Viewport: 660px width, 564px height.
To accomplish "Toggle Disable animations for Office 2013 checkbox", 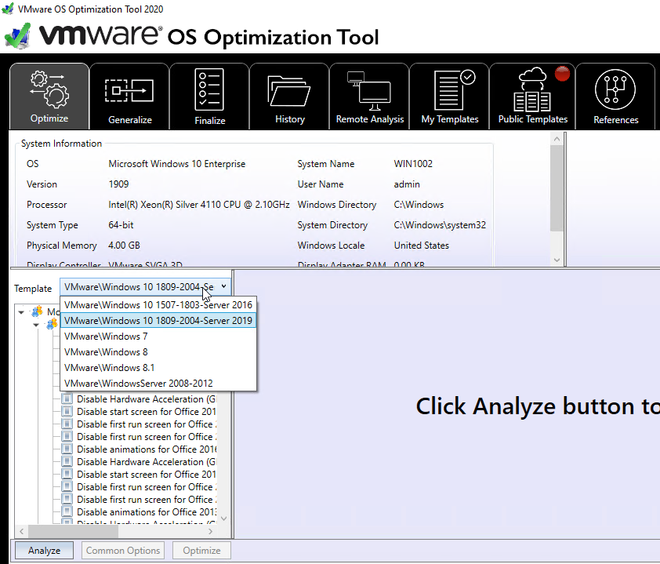I will (x=67, y=511).
